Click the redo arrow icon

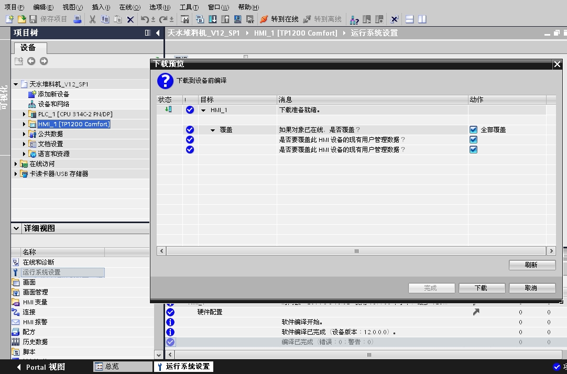pos(163,19)
